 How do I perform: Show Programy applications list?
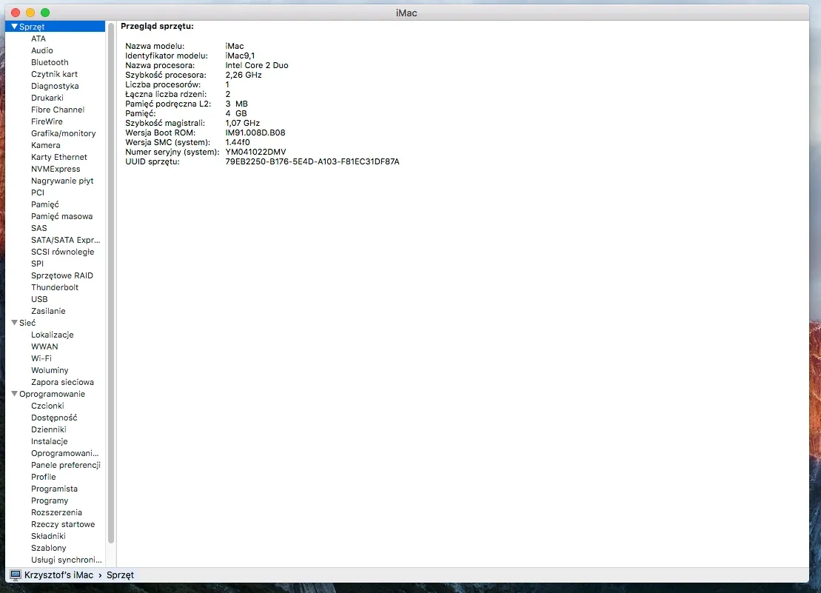pyautogui.click(x=50, y=501)
